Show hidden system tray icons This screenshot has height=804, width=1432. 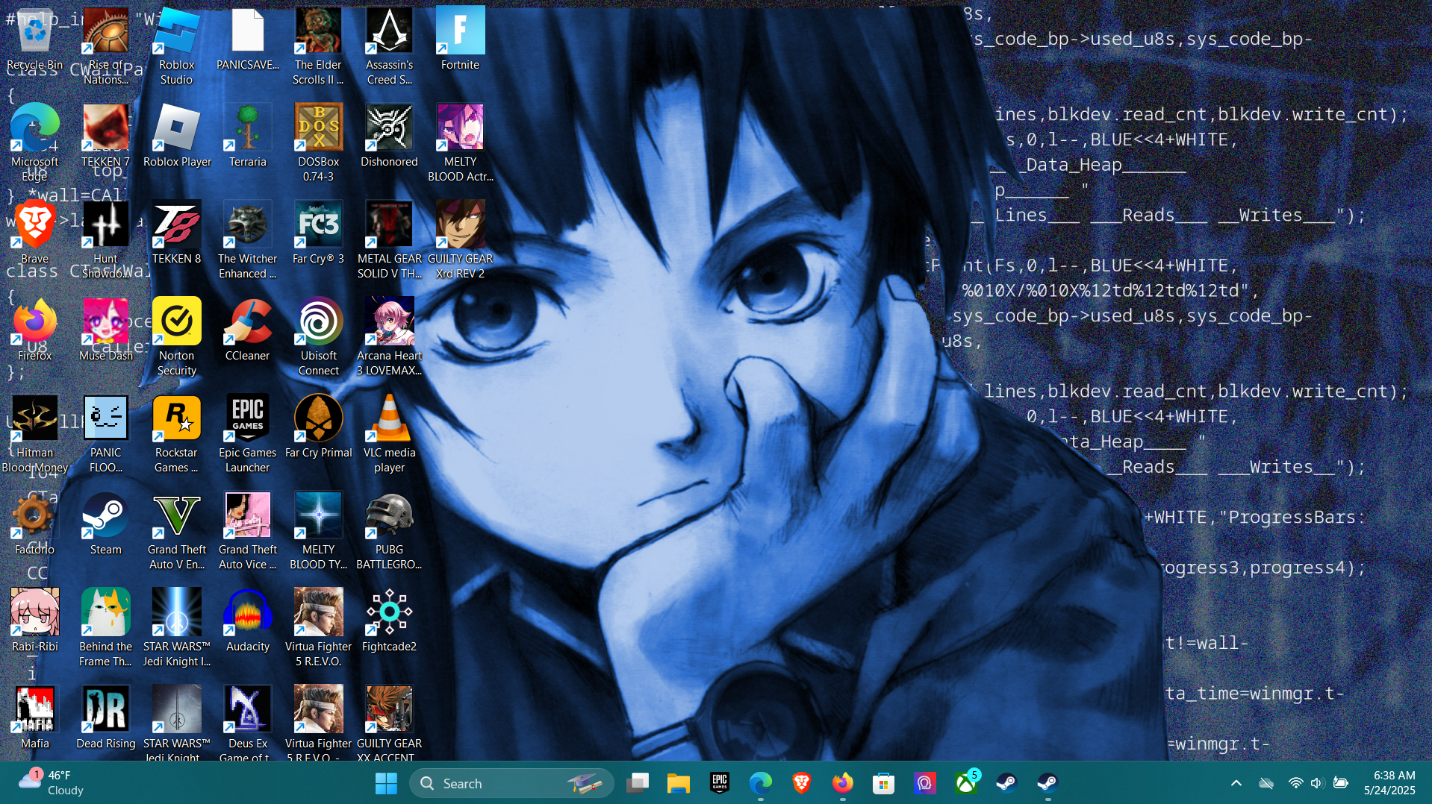pos(1236,784)
